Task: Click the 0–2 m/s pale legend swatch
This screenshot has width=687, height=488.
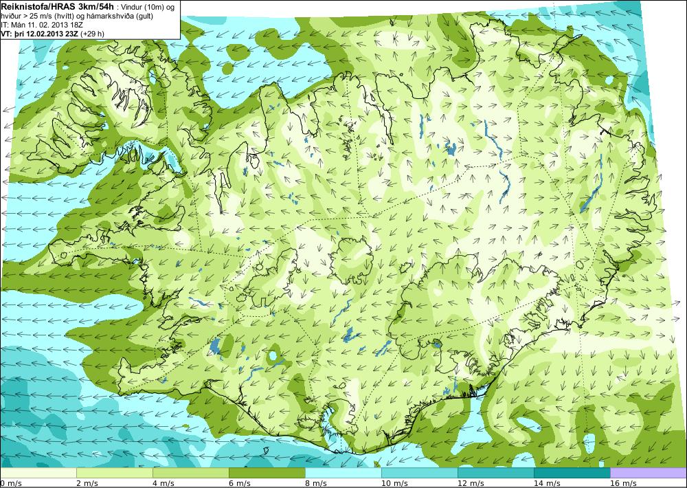Action: 38,473
